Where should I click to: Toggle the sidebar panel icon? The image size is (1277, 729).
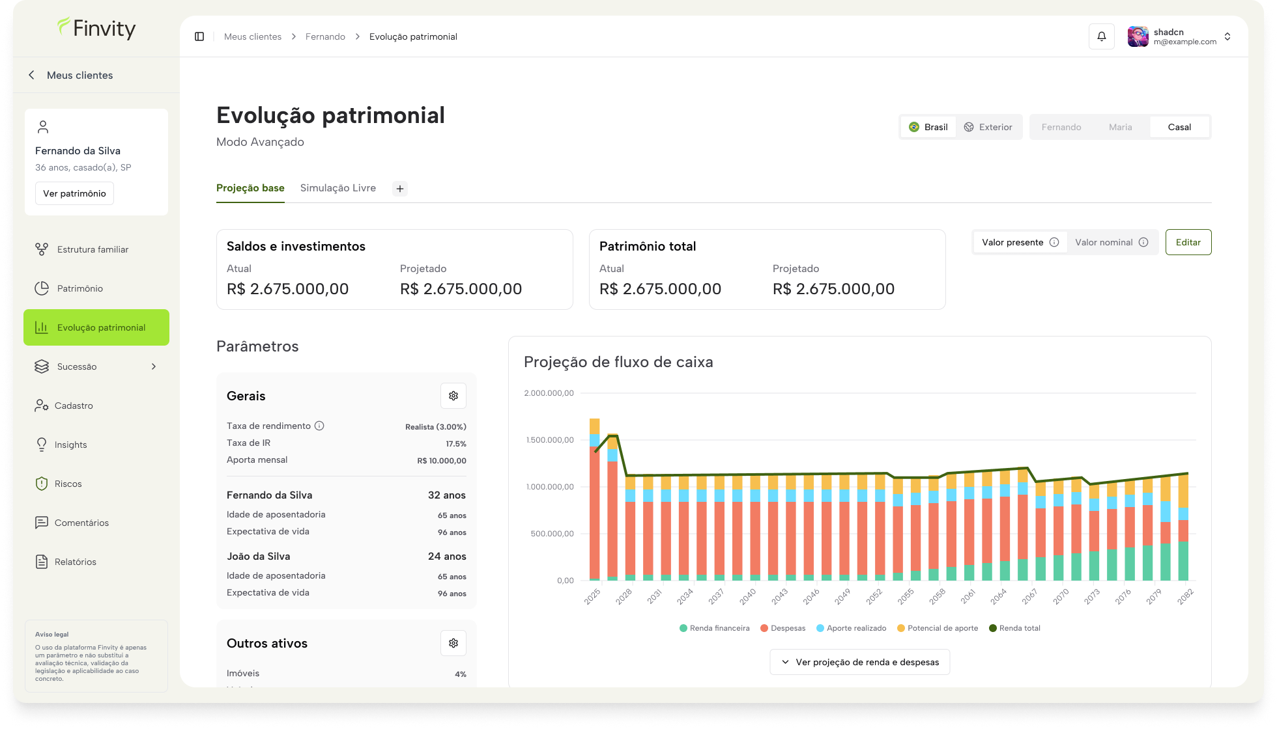tap(199, 36)
